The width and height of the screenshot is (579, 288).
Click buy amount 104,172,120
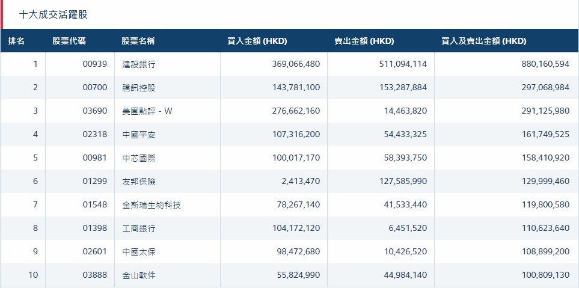[296, 228]
